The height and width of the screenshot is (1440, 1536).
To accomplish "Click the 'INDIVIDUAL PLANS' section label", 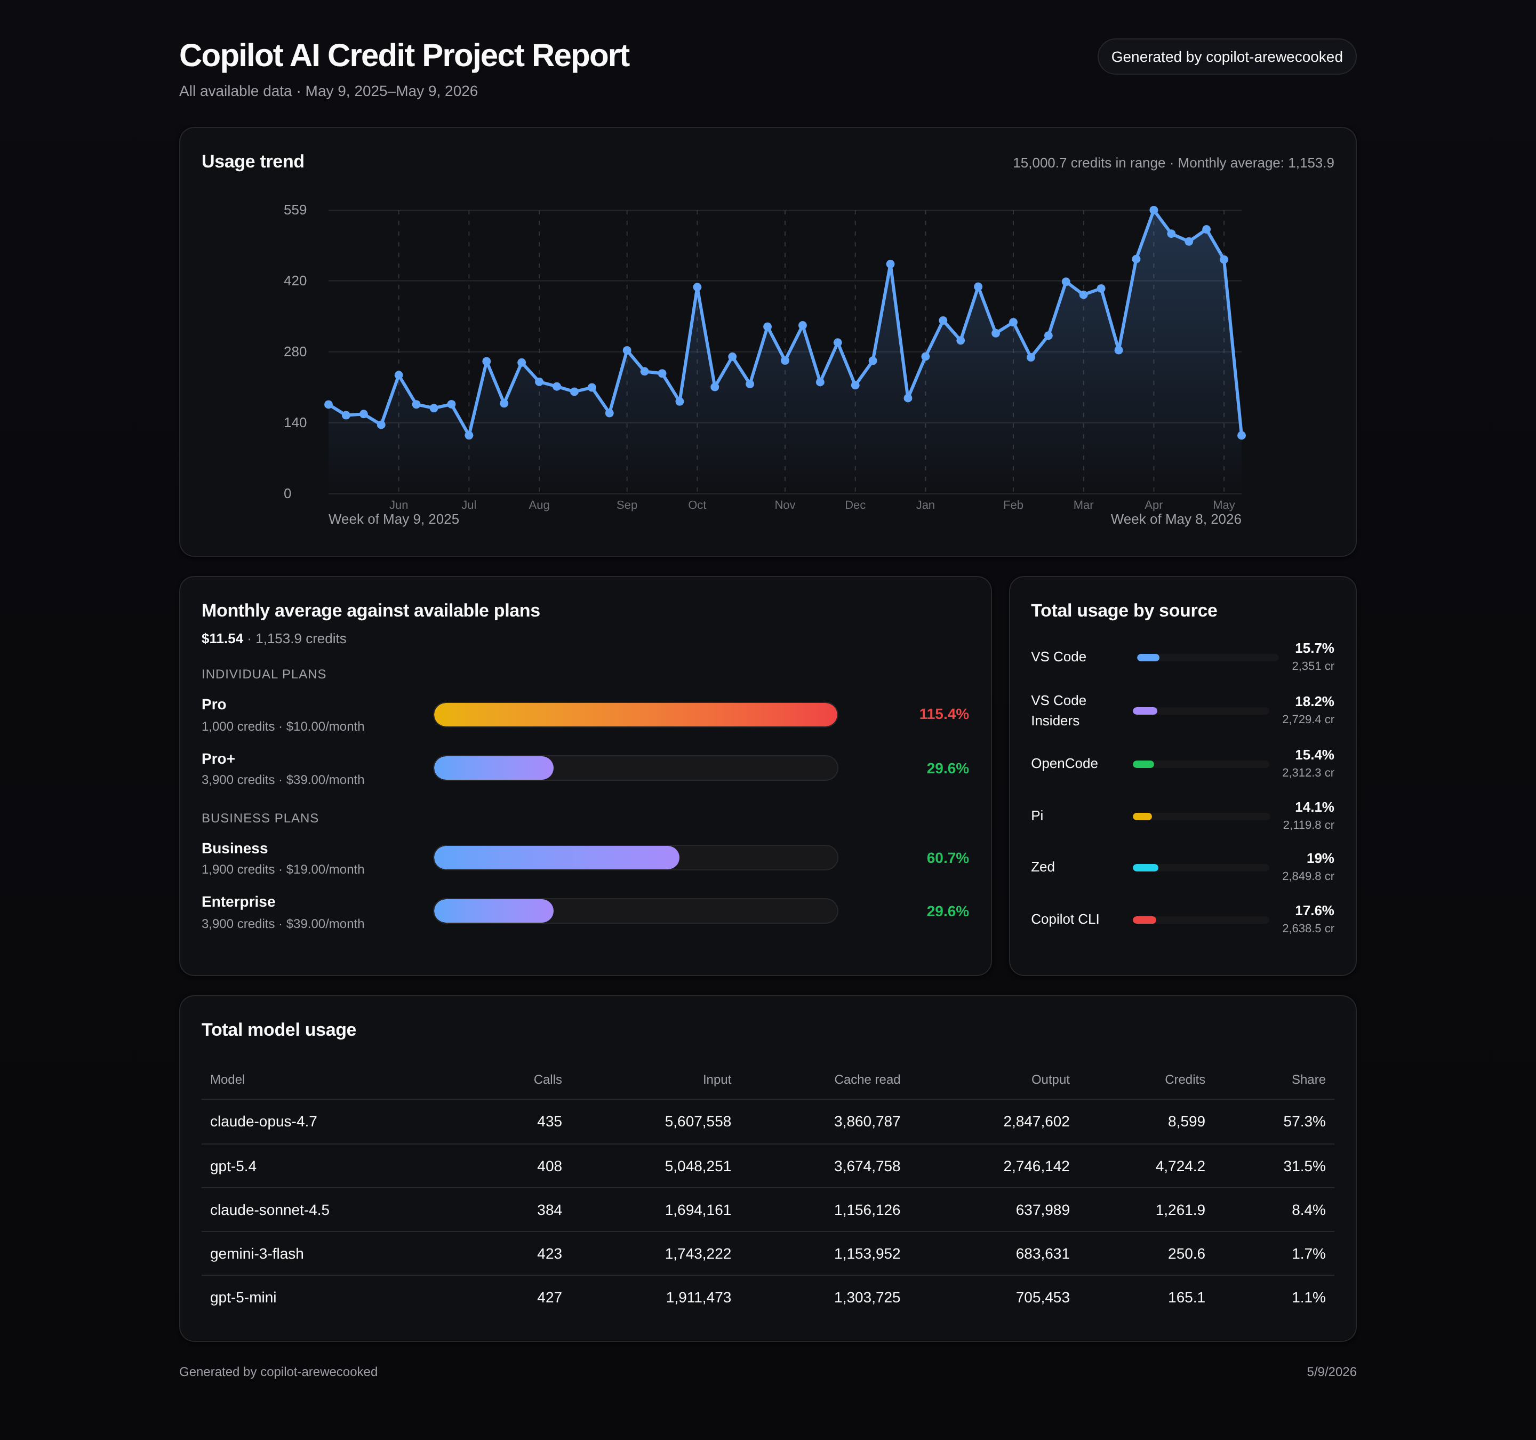I will (264, 675).
